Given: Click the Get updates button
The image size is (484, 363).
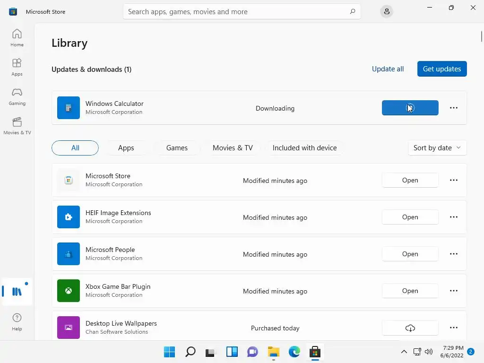Looking at the screenshot, I should pyautogui.click(x=442, y=69).
